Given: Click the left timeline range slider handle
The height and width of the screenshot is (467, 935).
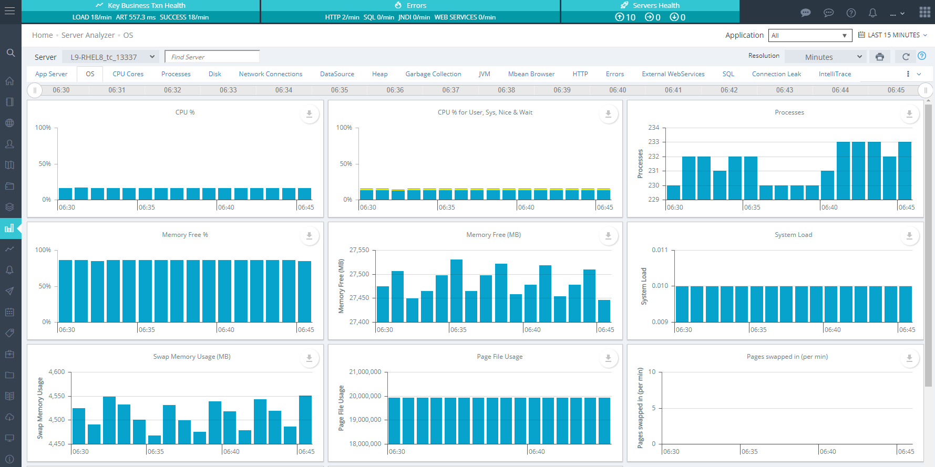Looking at the screenshot, I should click(x=35, y=90).
